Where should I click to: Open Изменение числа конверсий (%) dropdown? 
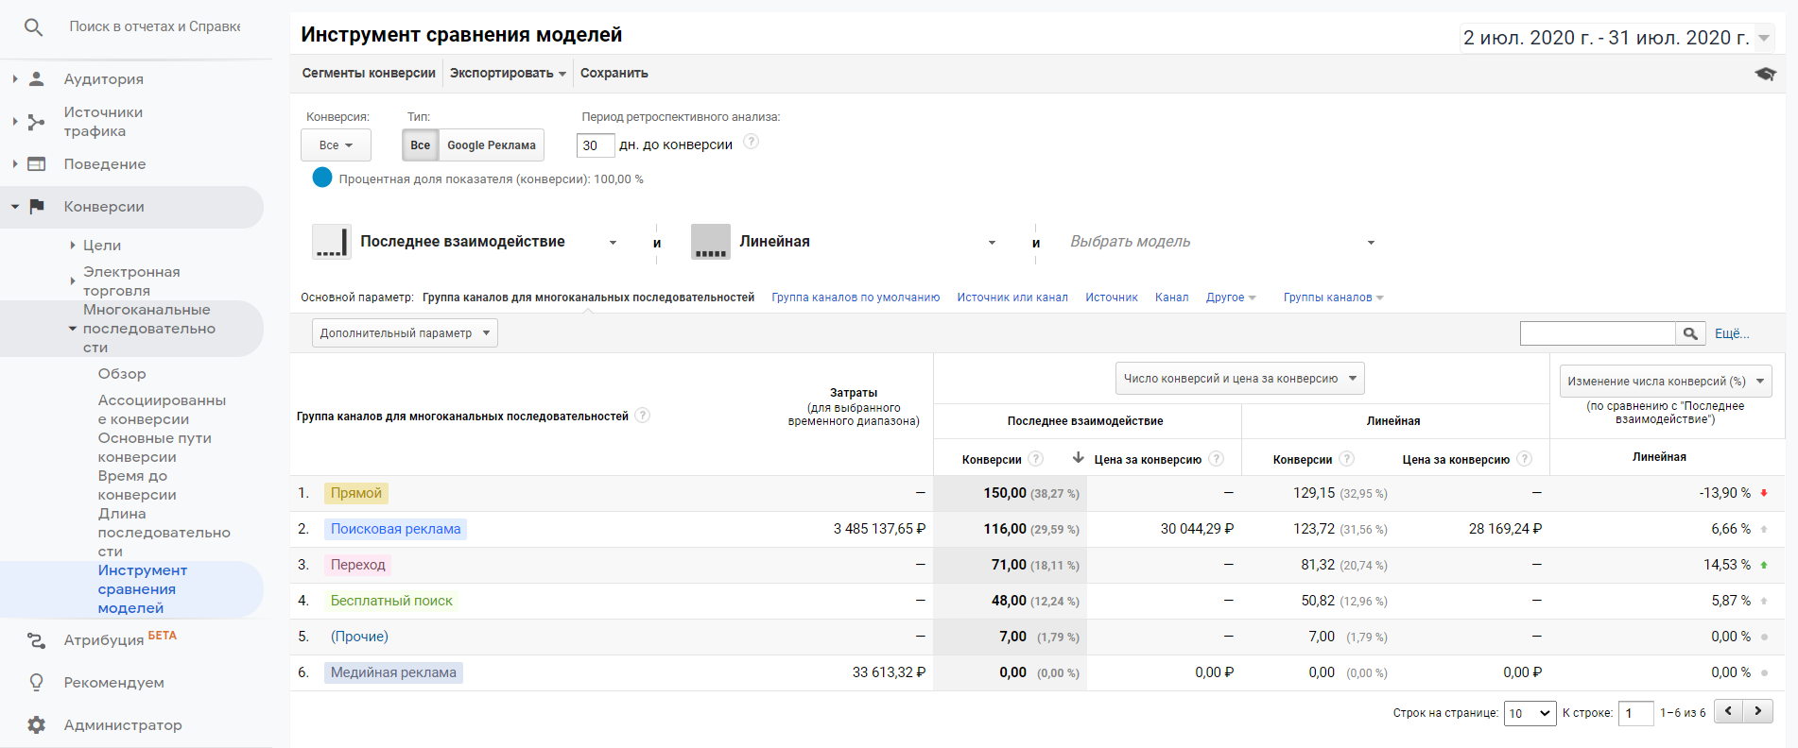pyautogui.click(x=1666, y=382)
